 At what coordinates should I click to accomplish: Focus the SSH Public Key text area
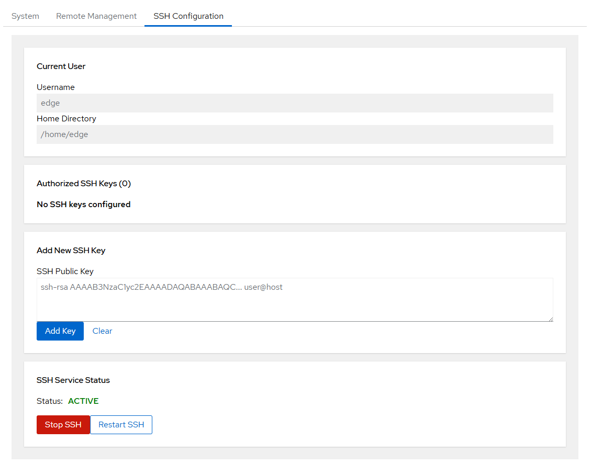[295, 300]
